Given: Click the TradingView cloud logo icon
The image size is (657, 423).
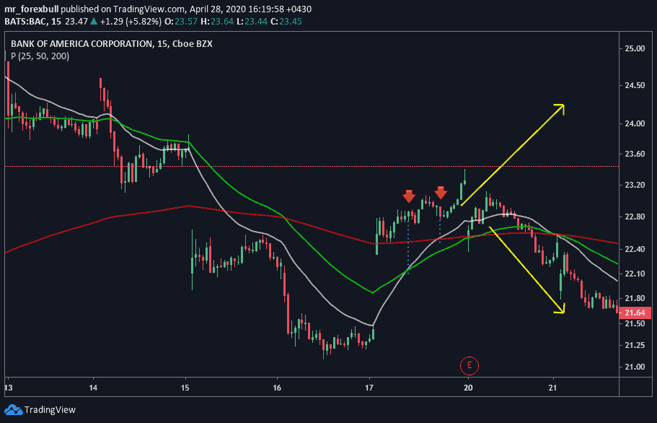Looking at the screenshot, I should (13, 410).
